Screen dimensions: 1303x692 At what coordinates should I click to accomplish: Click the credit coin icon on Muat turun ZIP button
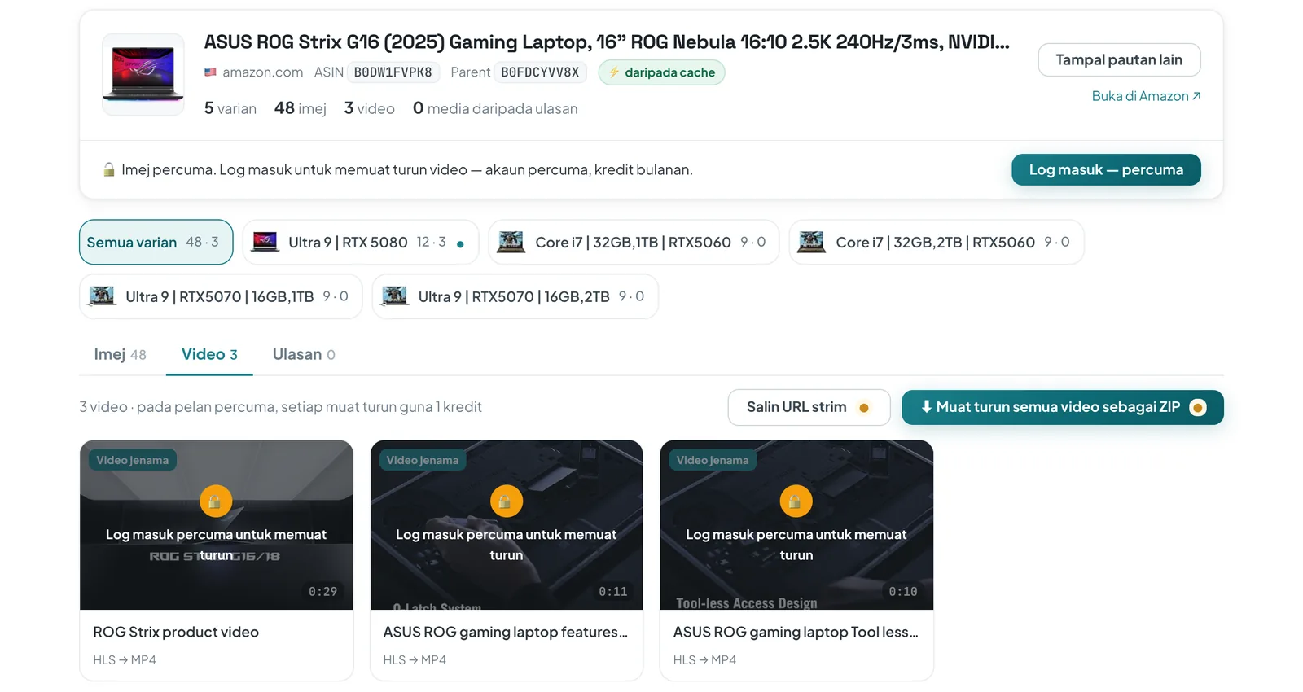(x=1198, y=407)
